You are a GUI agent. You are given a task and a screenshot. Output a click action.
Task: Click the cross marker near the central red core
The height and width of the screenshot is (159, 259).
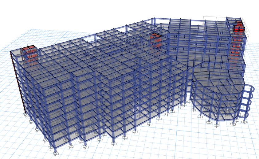[143, 46]
